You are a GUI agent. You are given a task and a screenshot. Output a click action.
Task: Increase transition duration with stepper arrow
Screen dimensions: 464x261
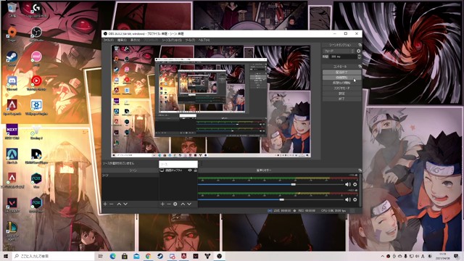click(x=360, y=55)
